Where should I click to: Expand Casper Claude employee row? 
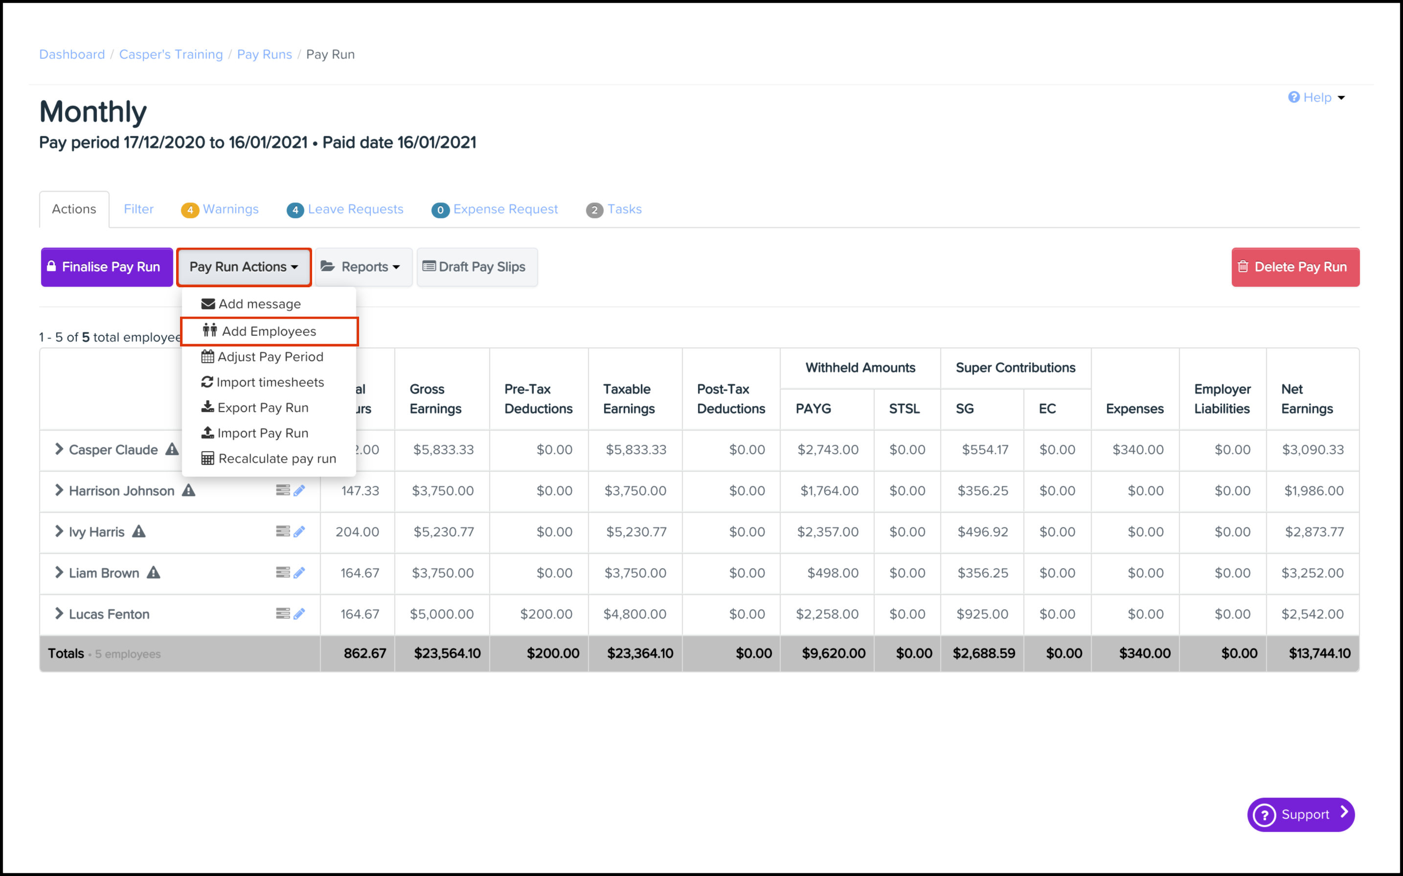coord(59,449)
